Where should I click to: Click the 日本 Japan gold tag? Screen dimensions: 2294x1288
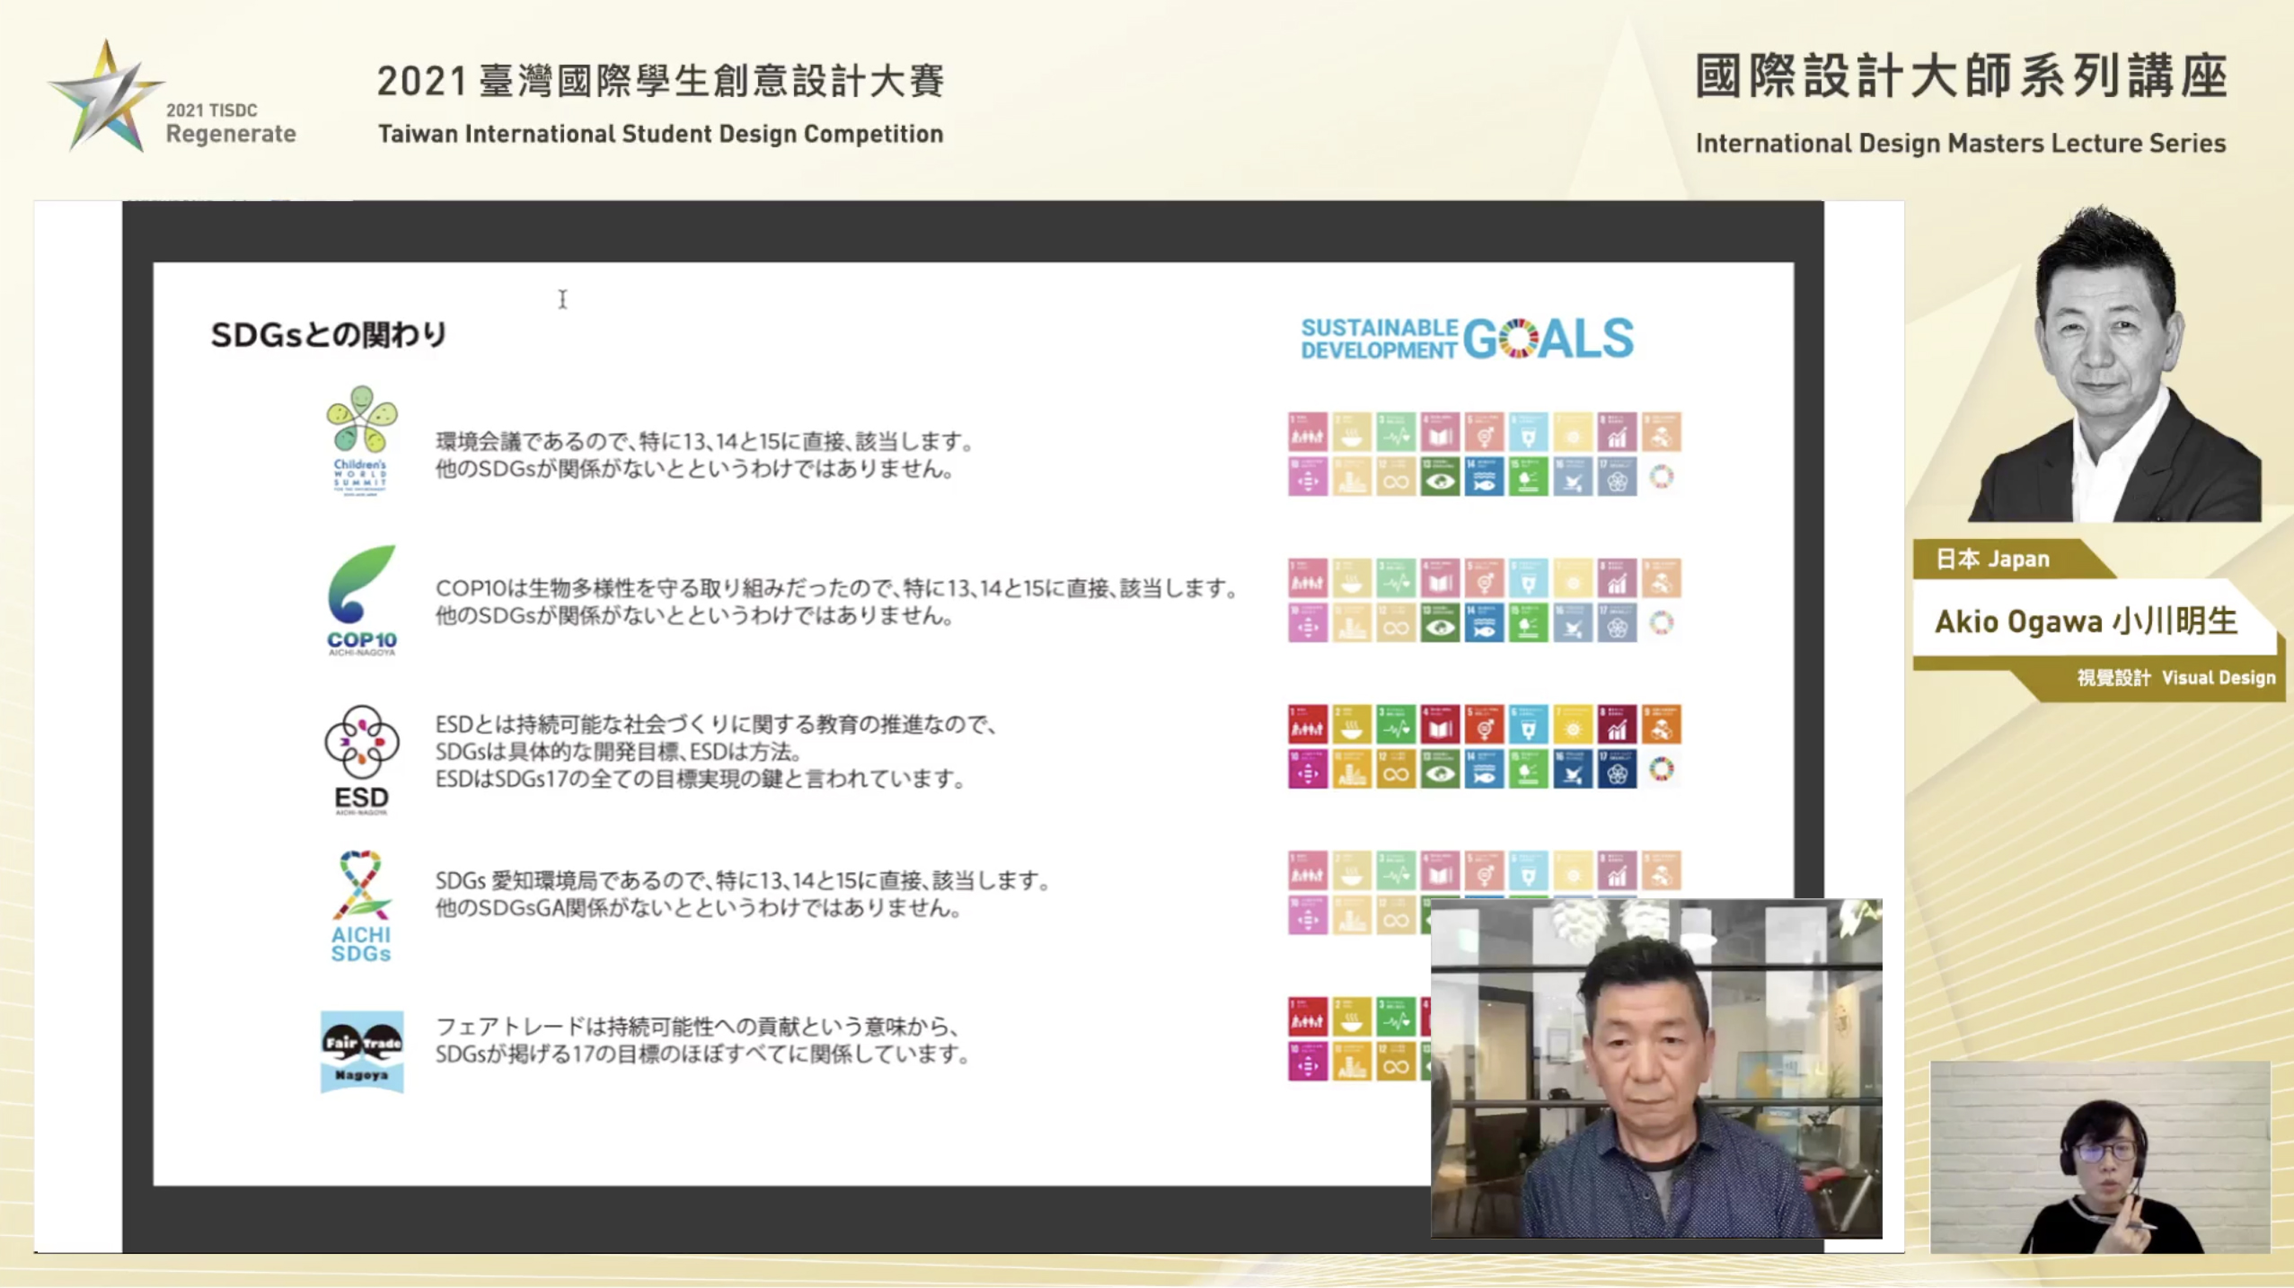1992,560
